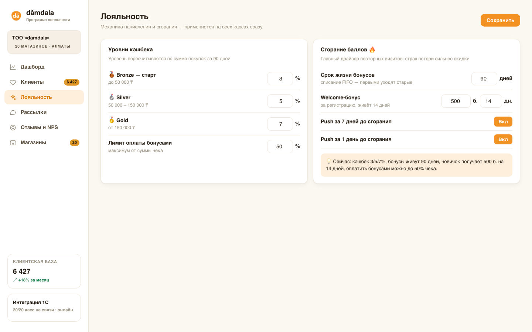Click the store icon for Магазины
Viewport: 532px width, 332px height.
point(13,143)
